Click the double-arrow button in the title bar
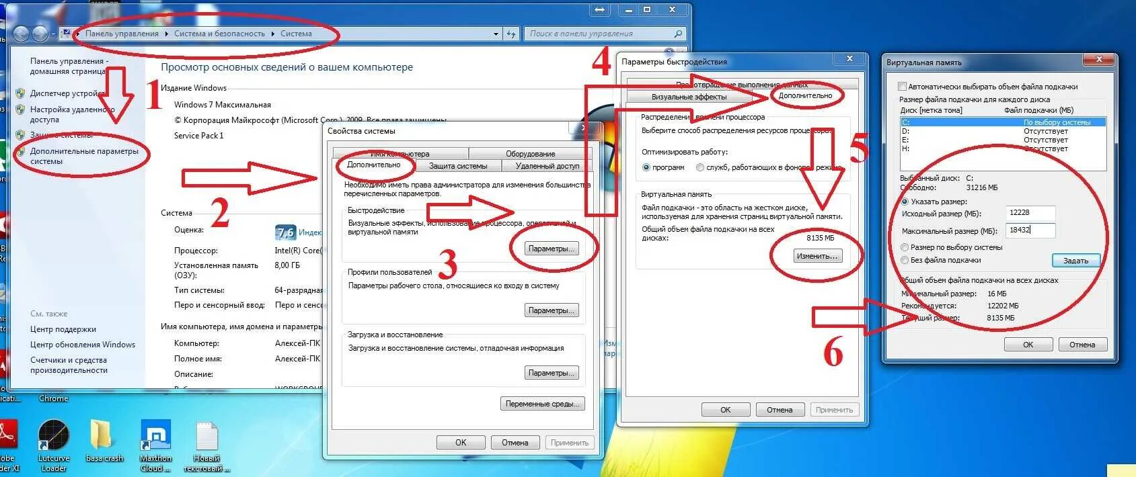This screenshot has width=1136, height=477. point(600,10)
